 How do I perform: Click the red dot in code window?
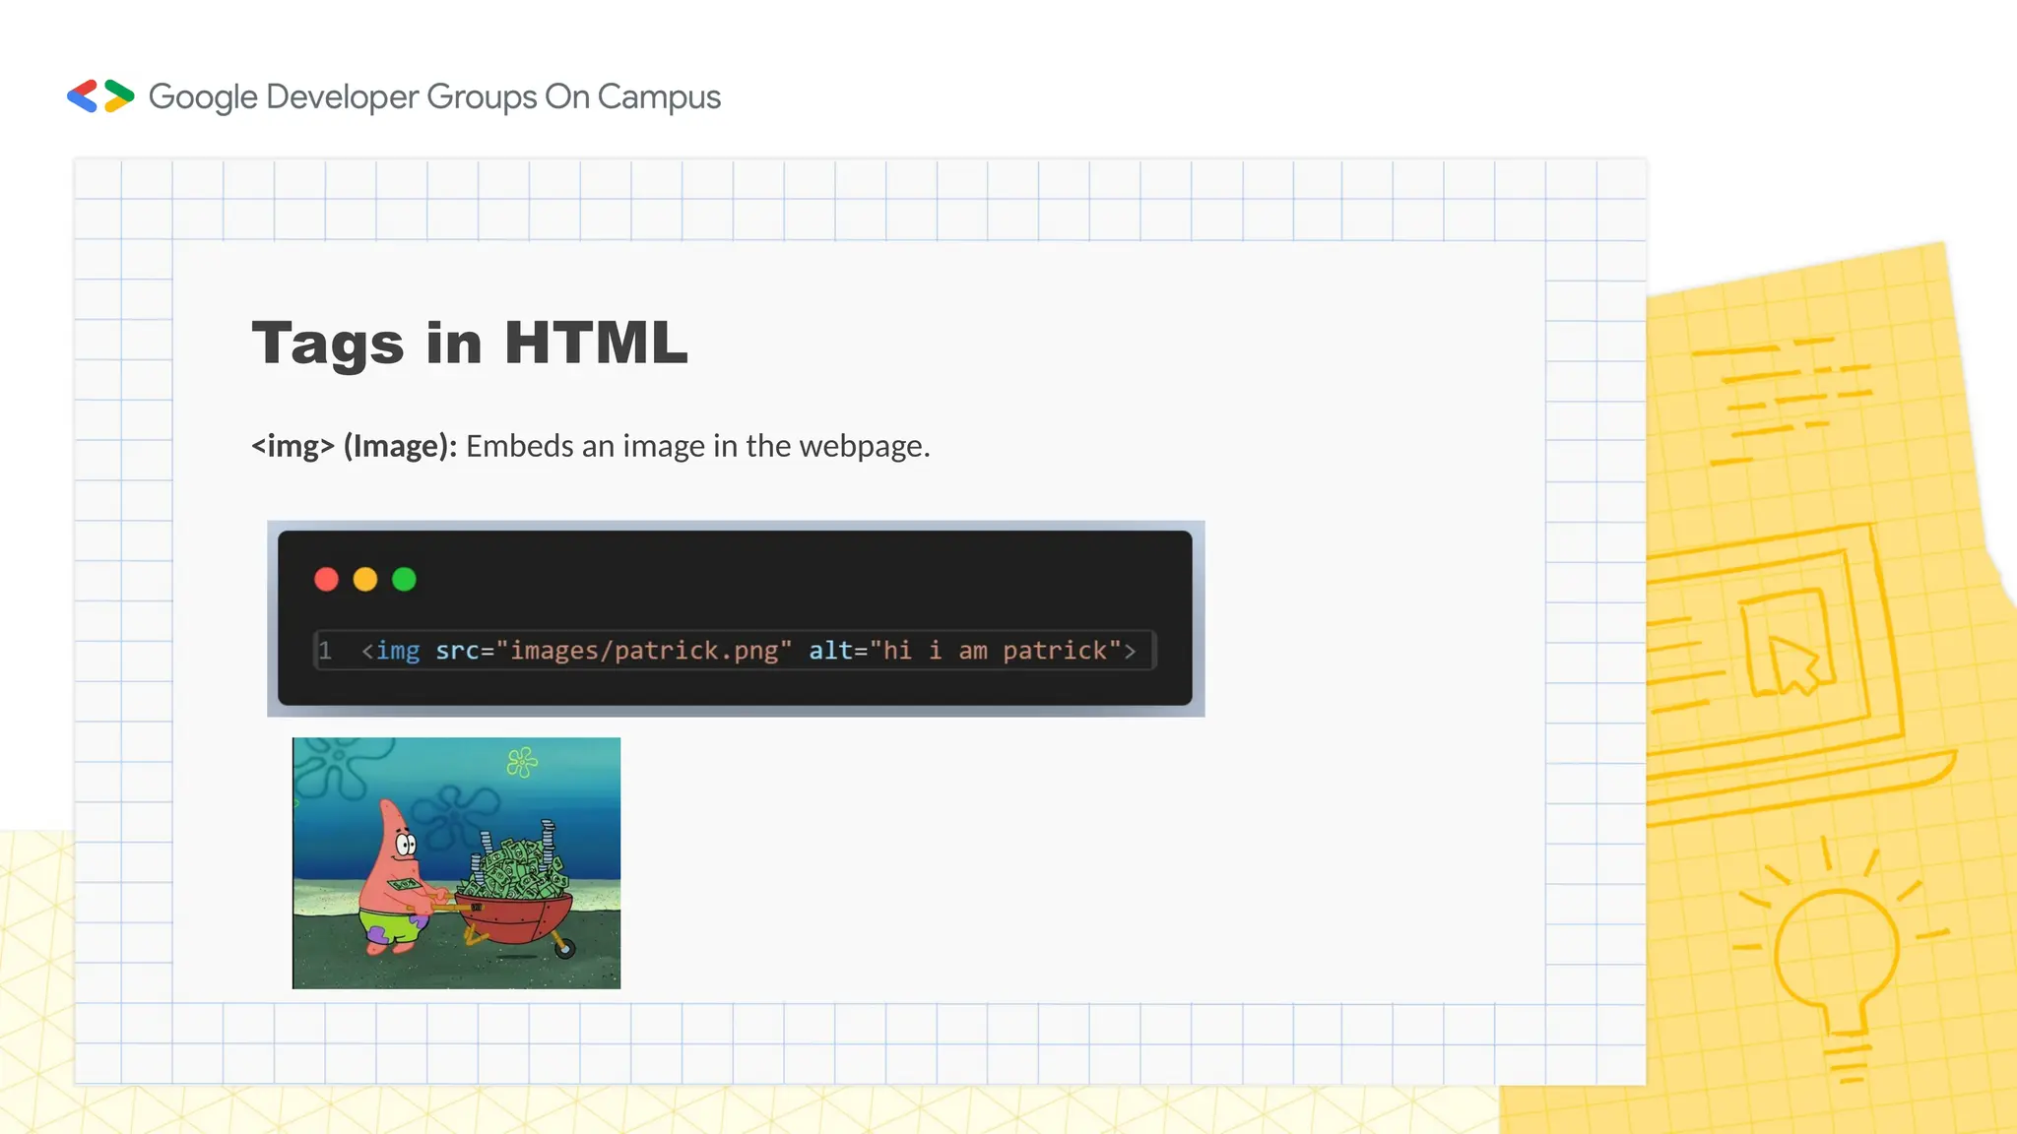326,580
